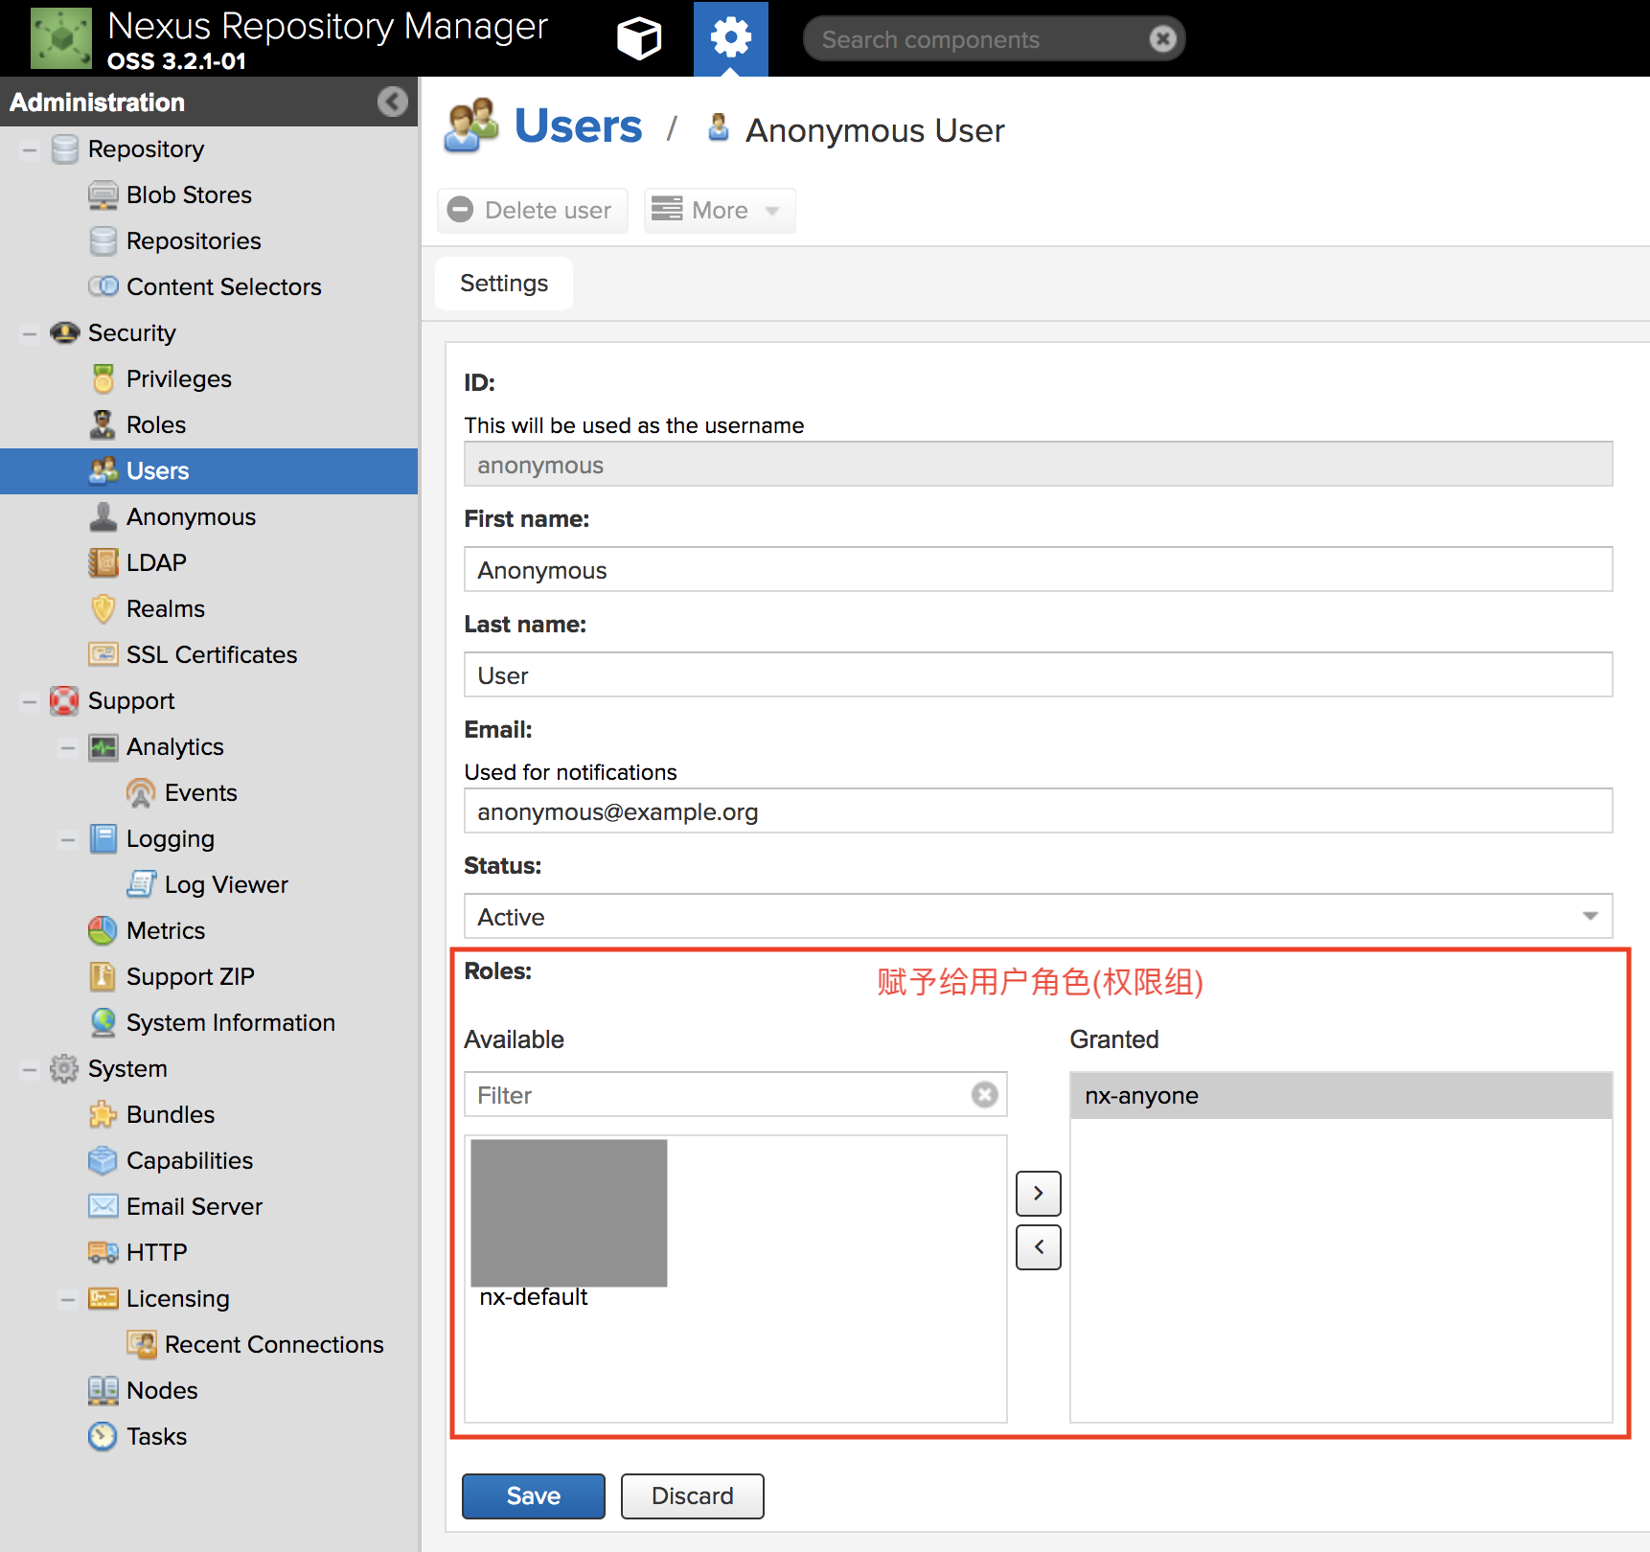The width and height of the screenshot is (1650, 1552).
Task: Click the Blob Stores icon
Action: tap(103, 195)
